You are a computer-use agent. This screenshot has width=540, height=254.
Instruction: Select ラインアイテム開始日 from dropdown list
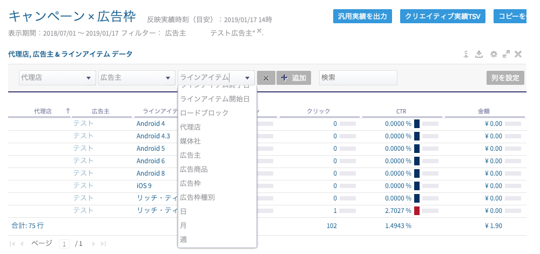pyautogui.click(x=217, y=99)
